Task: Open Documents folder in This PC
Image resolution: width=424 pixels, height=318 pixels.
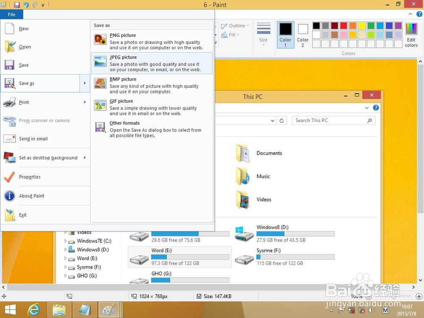Action: pyautogui.click(x=259, y=153)
